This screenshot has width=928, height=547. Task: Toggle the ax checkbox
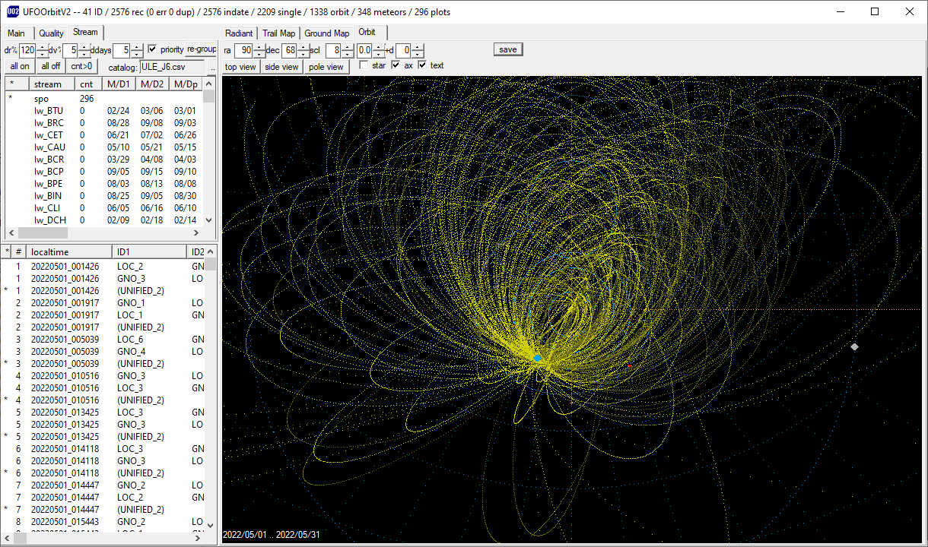[x=396, y=65]
